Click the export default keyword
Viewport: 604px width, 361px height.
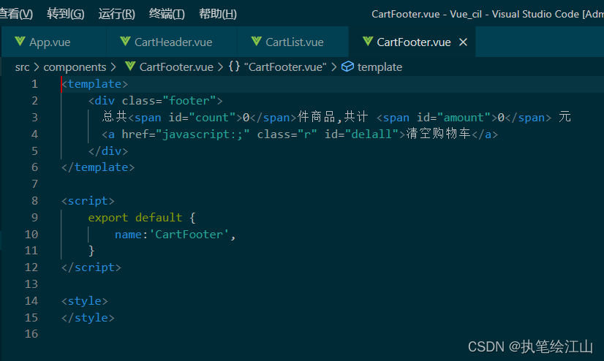pos(135,218)
